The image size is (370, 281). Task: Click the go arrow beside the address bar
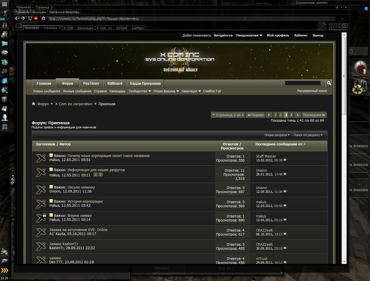(343, 19)
